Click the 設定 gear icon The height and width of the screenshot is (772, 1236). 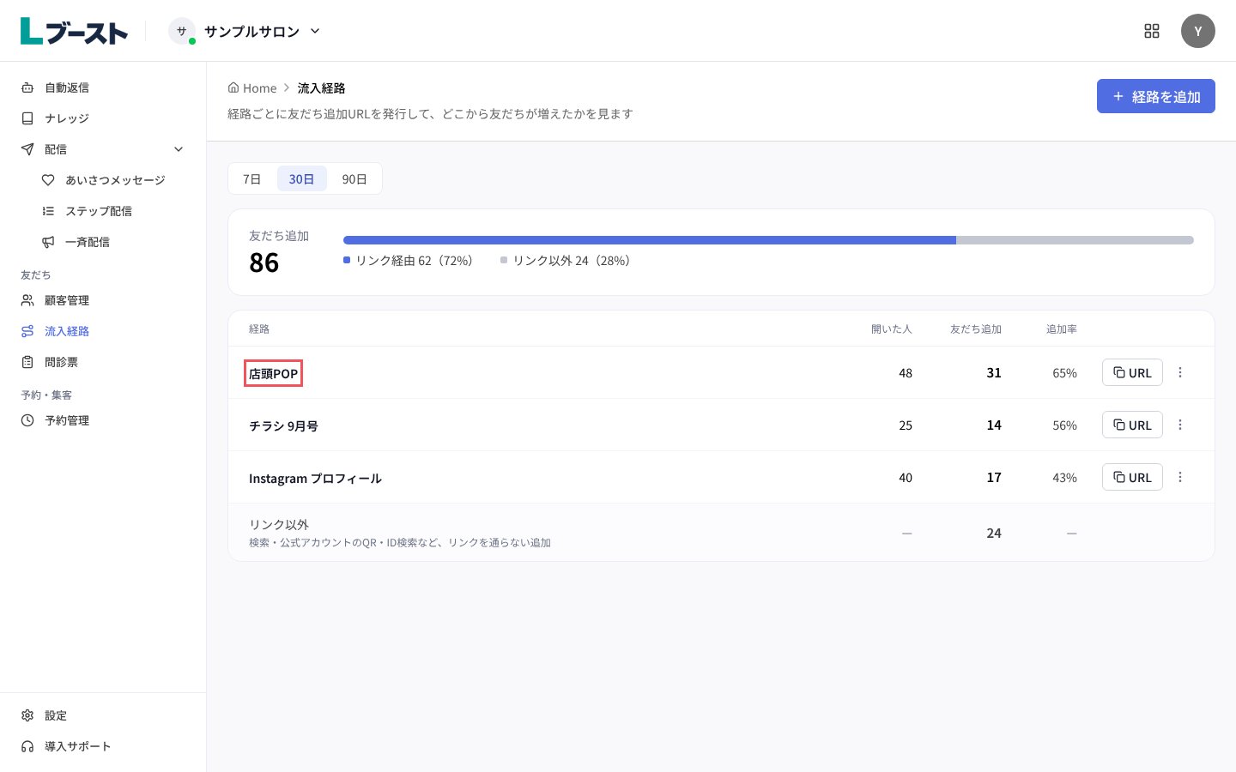pos(27,715)
